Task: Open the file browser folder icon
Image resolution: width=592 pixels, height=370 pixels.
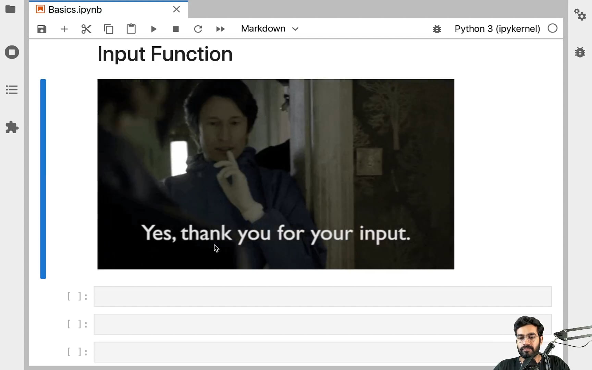Action: (x=11, y=9)
